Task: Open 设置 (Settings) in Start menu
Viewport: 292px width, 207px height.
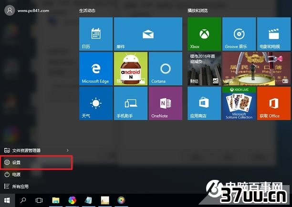Action: (36, 162)
